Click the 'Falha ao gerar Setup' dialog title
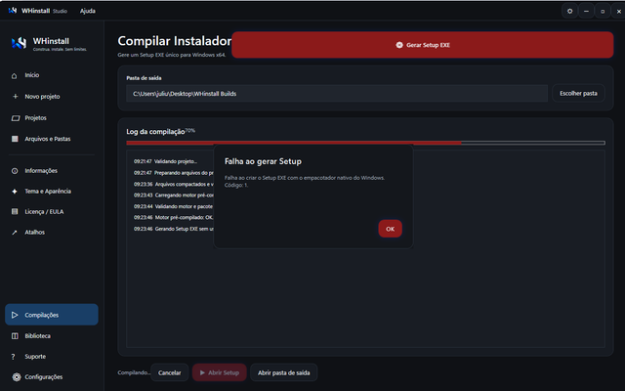 click(263, 161)
